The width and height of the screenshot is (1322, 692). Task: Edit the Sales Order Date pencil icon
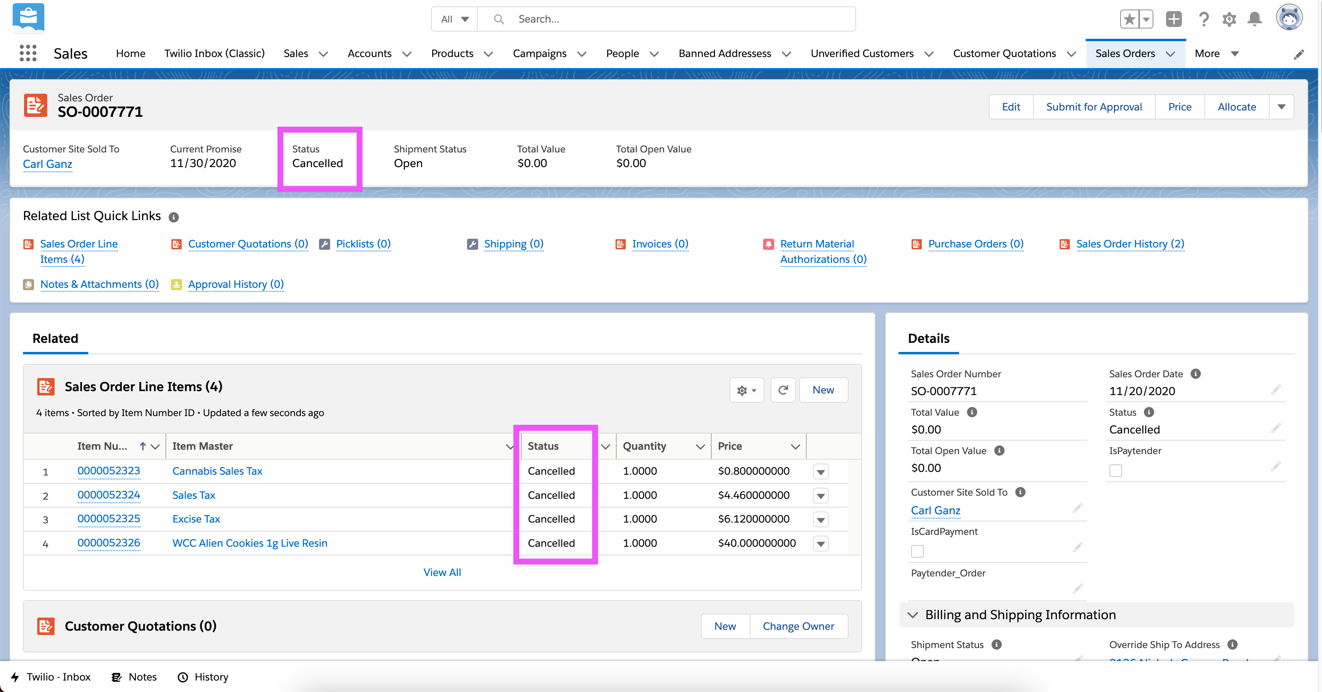point(1276,390)
